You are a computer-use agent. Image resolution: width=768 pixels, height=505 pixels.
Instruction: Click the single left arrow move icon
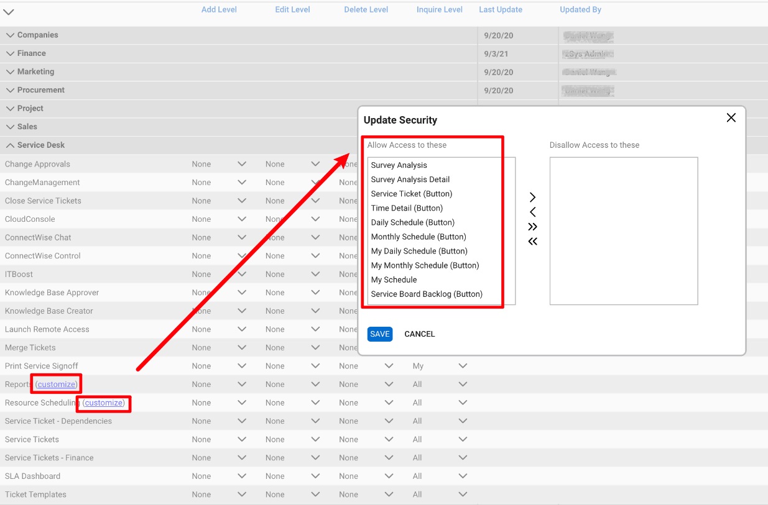point(532,212)
